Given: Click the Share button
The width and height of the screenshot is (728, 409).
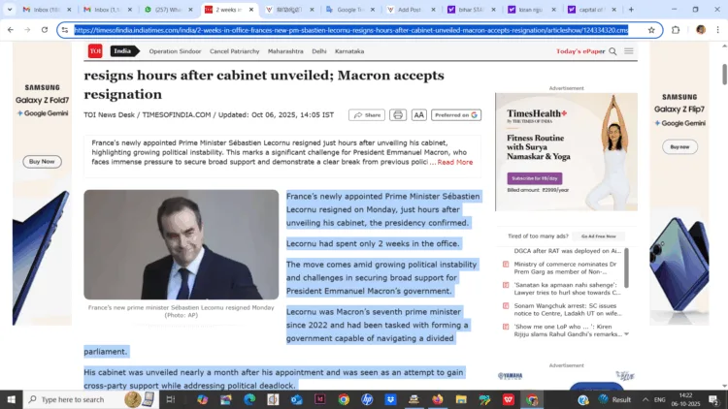Looking at the screenshot, I should (x=367, y=115).
